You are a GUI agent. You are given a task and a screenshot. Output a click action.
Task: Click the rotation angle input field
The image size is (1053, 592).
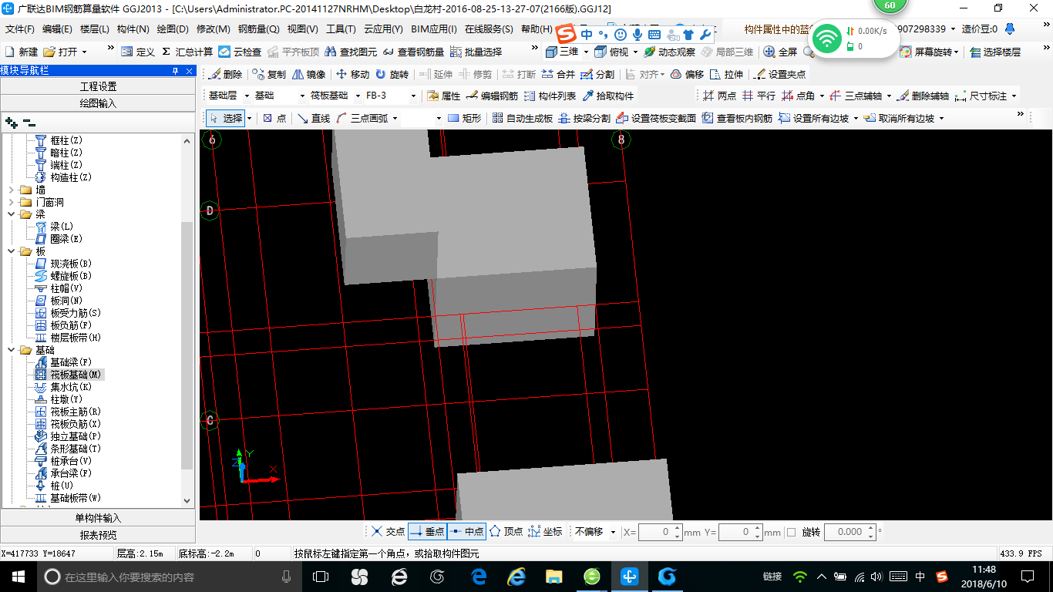tap(850, 532)
